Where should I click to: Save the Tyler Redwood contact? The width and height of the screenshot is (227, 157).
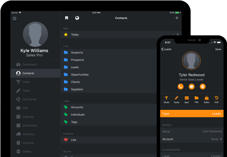coord(218,49)
